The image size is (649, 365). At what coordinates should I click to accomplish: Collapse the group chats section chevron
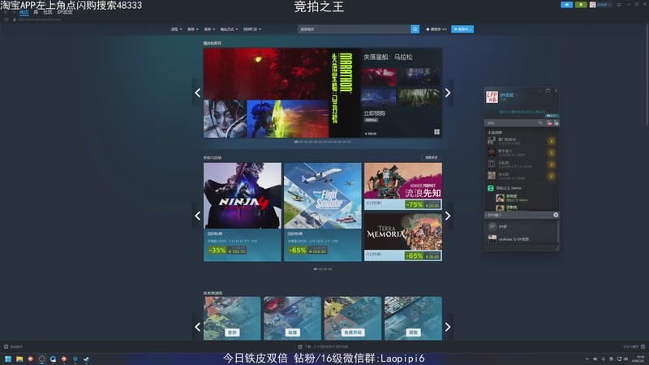click(486, 215)
